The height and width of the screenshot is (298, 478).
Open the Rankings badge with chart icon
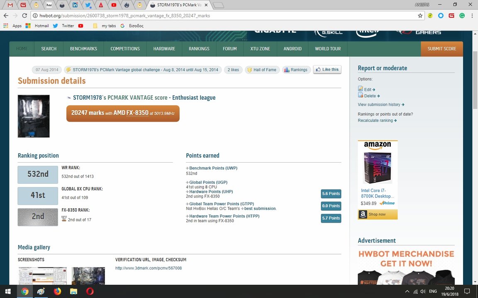296,70
